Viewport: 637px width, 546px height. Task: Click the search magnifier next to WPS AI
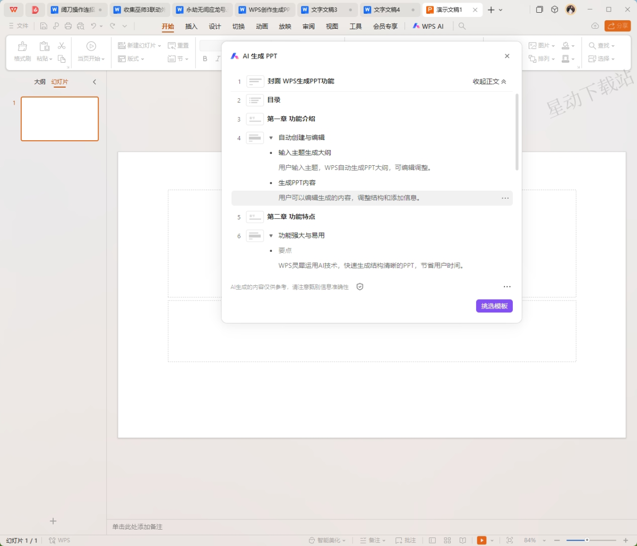point(462,26)
